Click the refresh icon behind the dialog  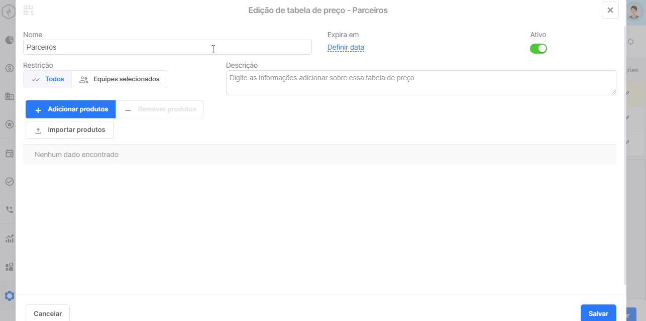click(631, 42)
